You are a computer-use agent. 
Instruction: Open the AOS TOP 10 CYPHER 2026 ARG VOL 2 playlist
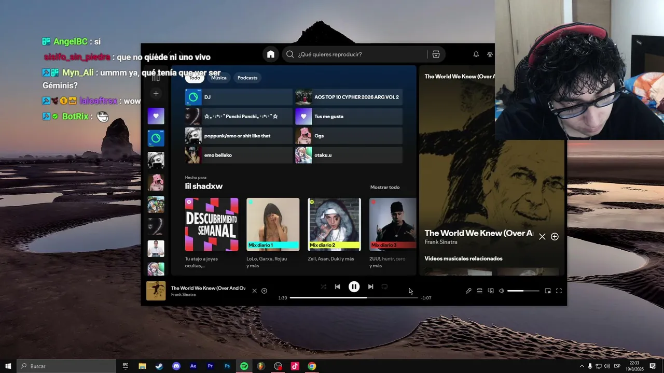349,97
